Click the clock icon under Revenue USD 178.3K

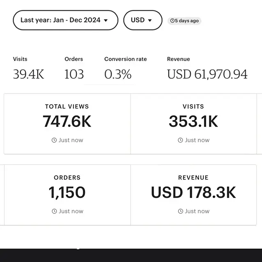click(x=180, y=211)
